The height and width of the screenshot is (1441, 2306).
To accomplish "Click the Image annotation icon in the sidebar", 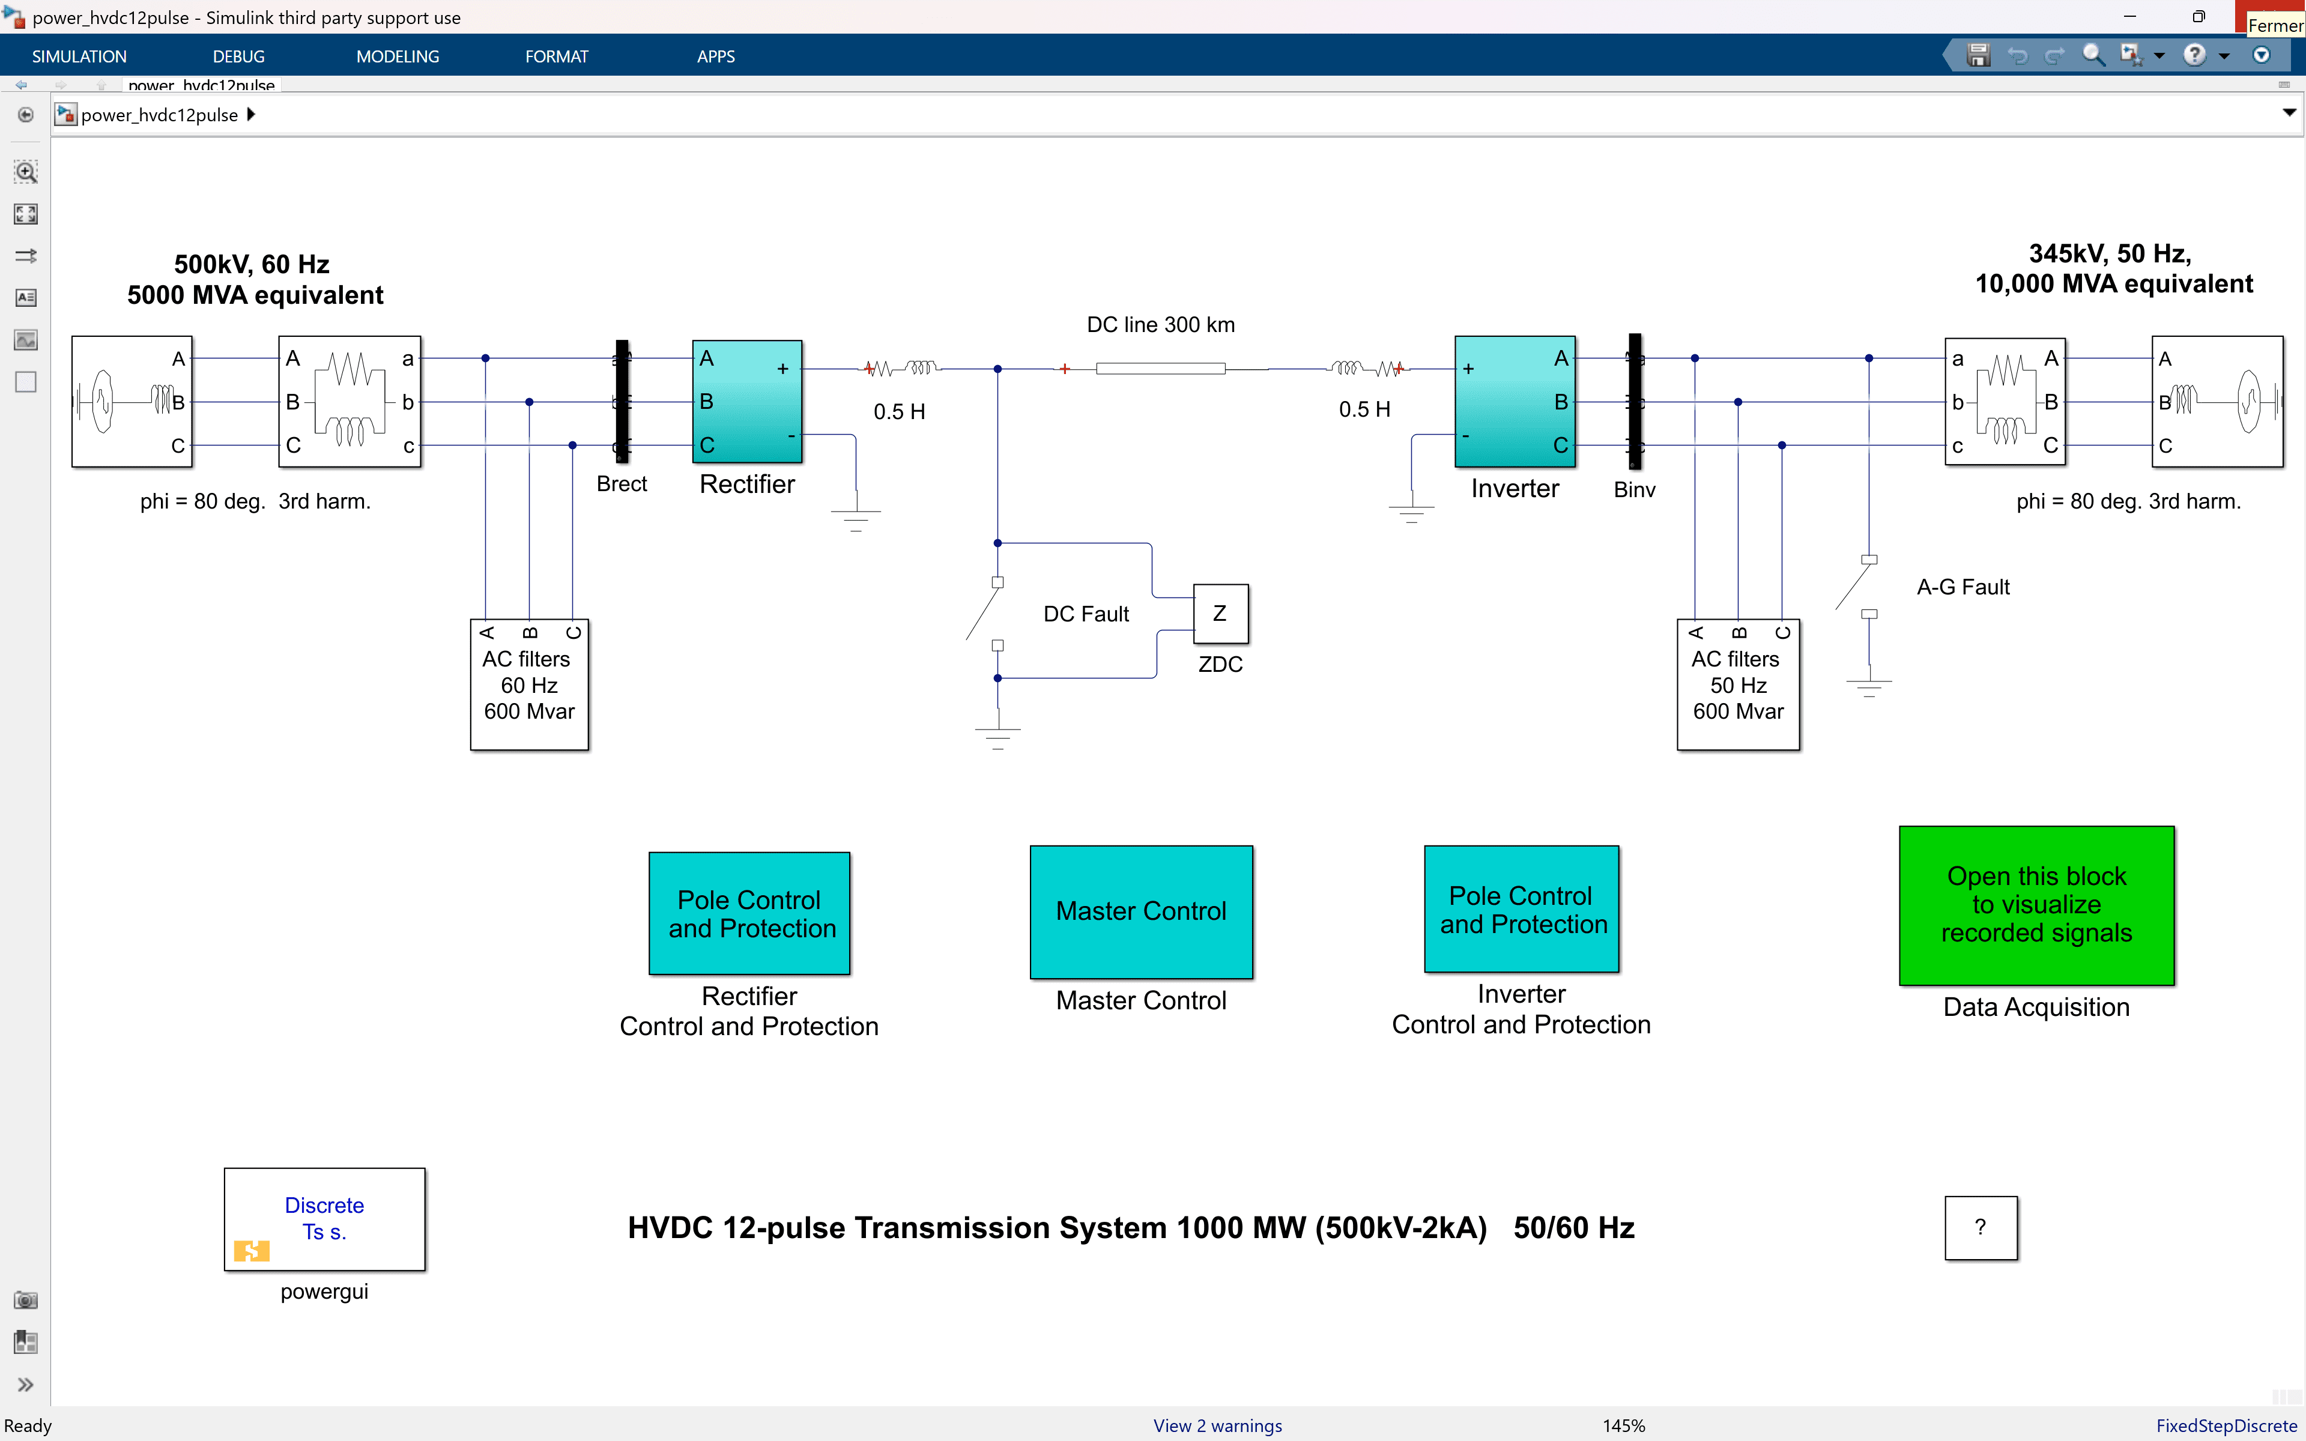I will [x=26, y=339].
